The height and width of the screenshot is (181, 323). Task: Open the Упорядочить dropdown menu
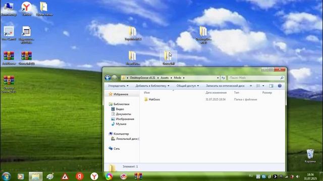pos(118,86)
